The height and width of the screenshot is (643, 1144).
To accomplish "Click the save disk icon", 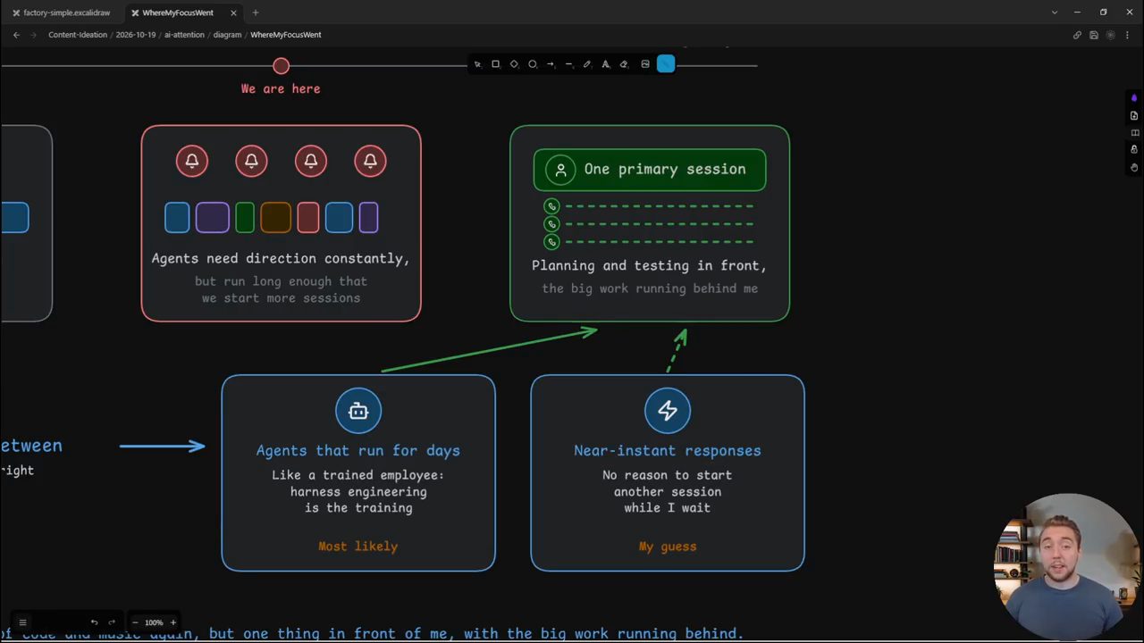I will pyautogui.click(x=1094, y=35).
